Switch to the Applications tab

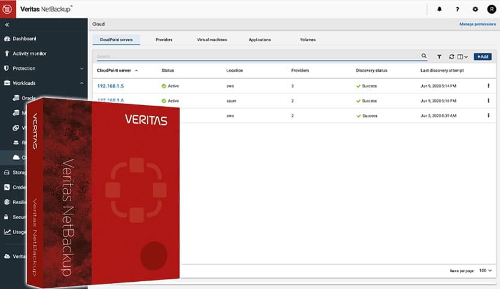[260, 40]
